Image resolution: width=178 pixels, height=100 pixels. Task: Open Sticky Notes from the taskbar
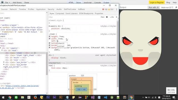[73, 97]
